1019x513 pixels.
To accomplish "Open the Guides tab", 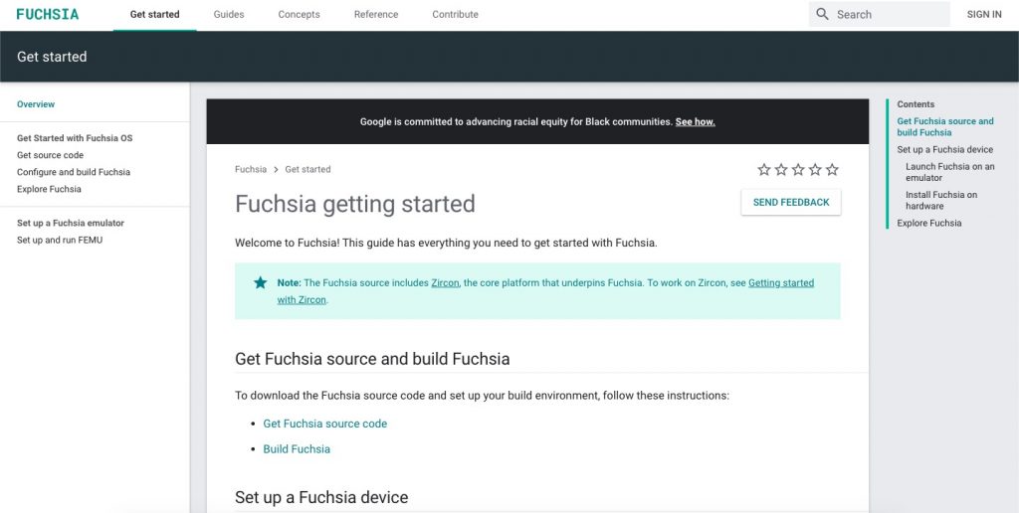I will point(229,14).
